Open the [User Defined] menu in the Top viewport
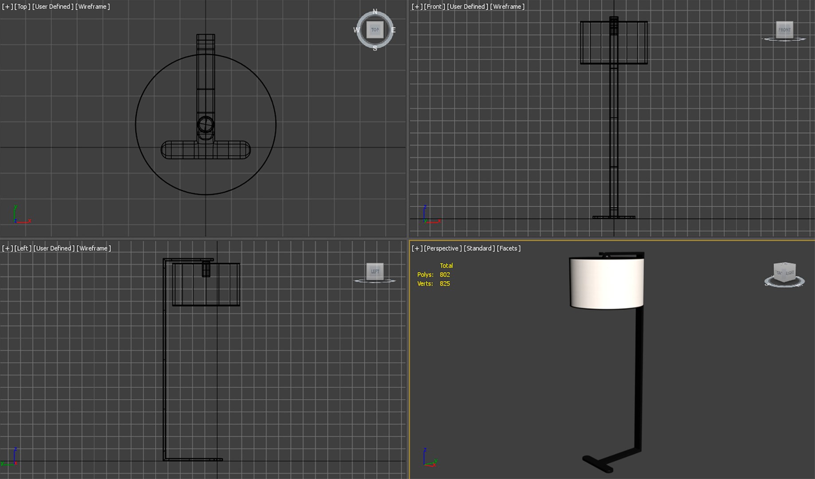Screen dimensions: 815x479 pyautogui.click(x=53, y=7)
